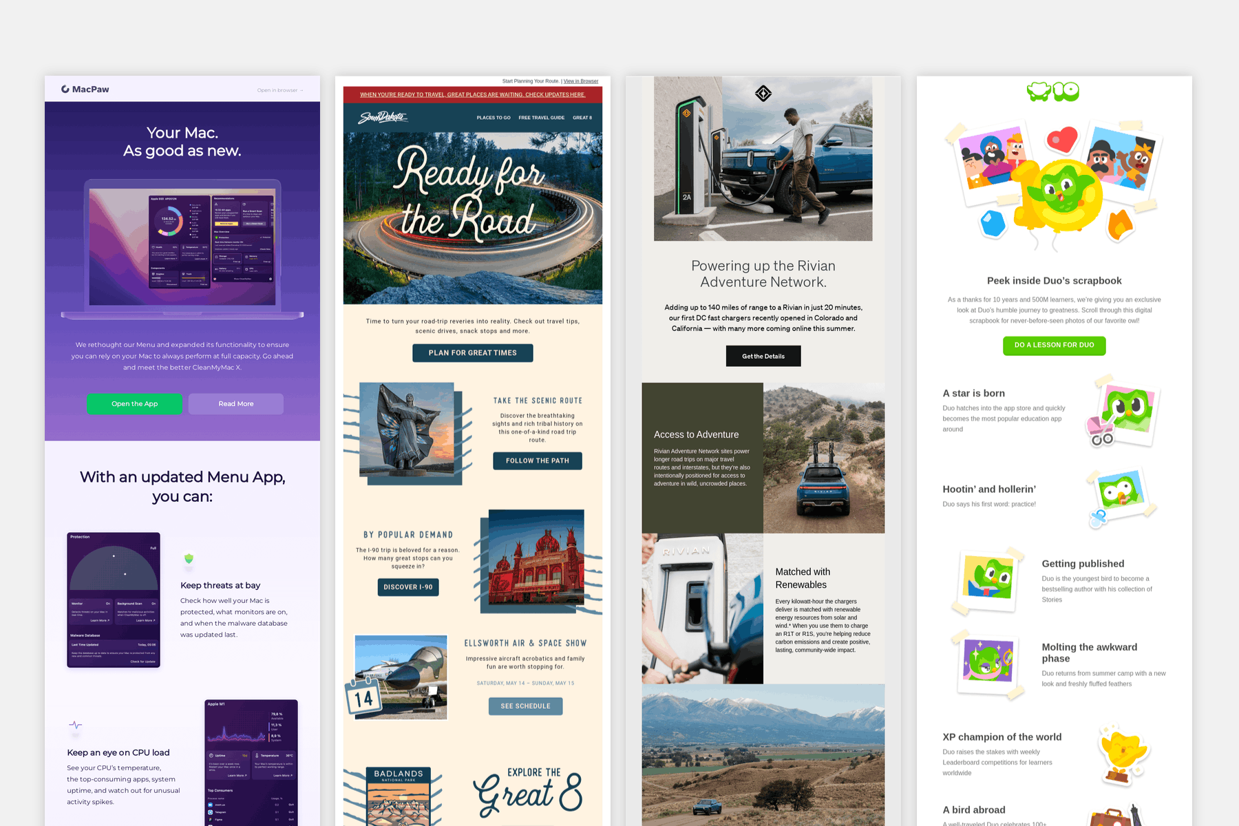Screen dimensions: 1239x826
Task: Open View in Browser link
Action: pos(580,81)
